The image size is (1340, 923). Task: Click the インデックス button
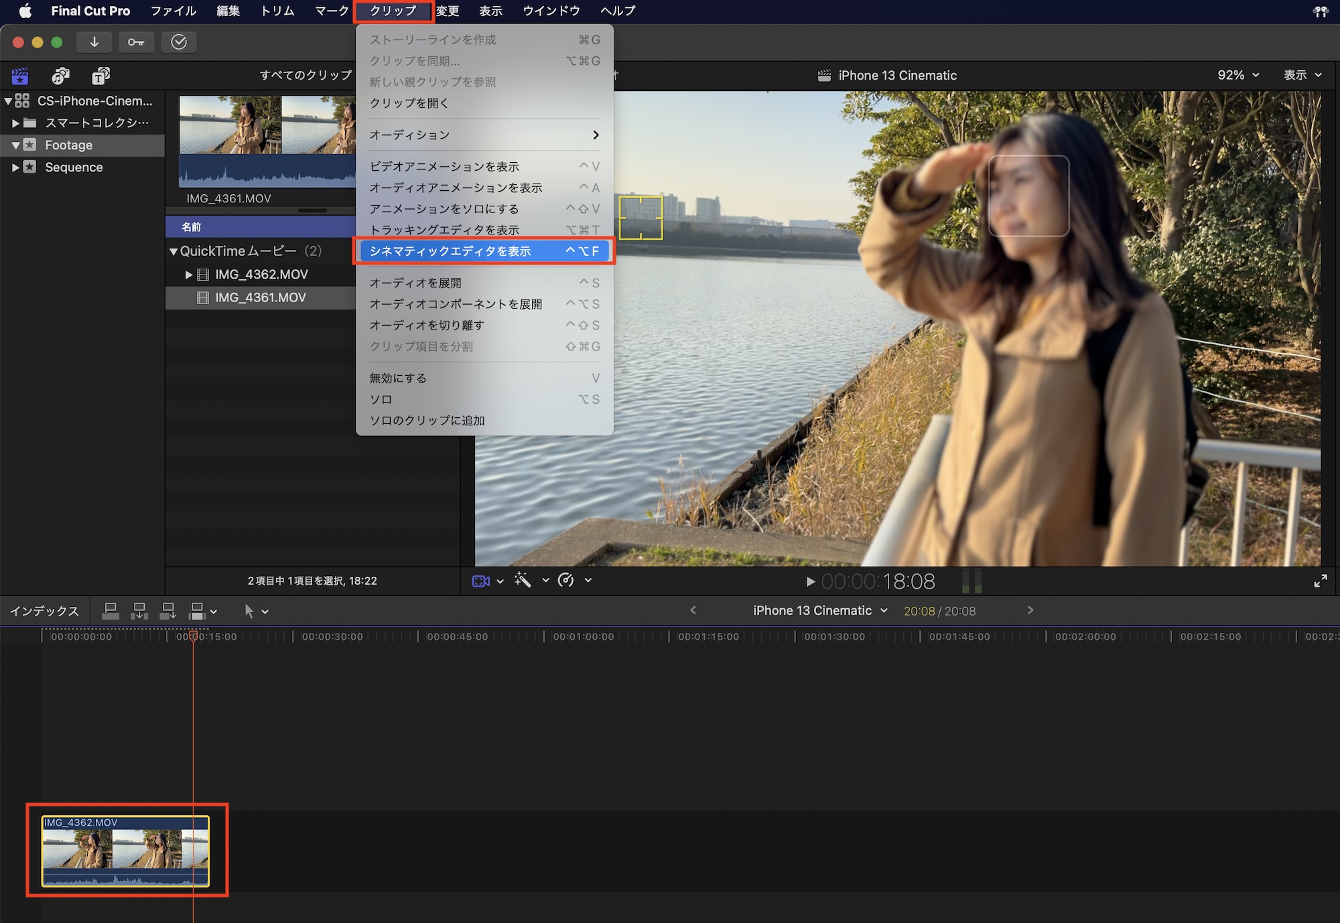coord(44,611)
